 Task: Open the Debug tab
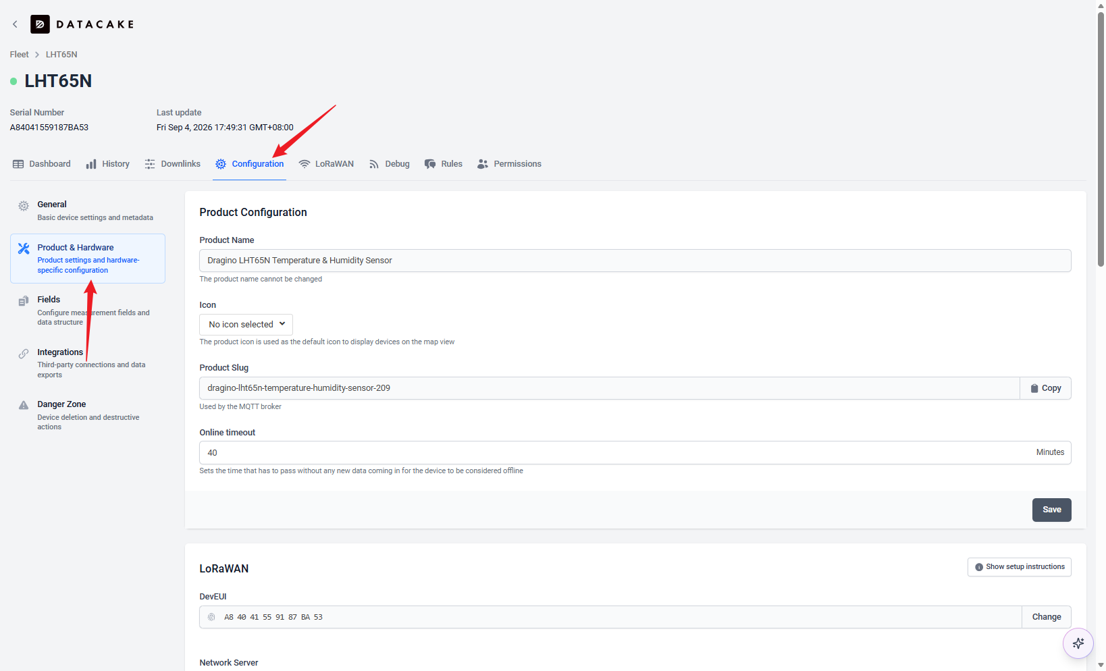(x=390, y=164)
